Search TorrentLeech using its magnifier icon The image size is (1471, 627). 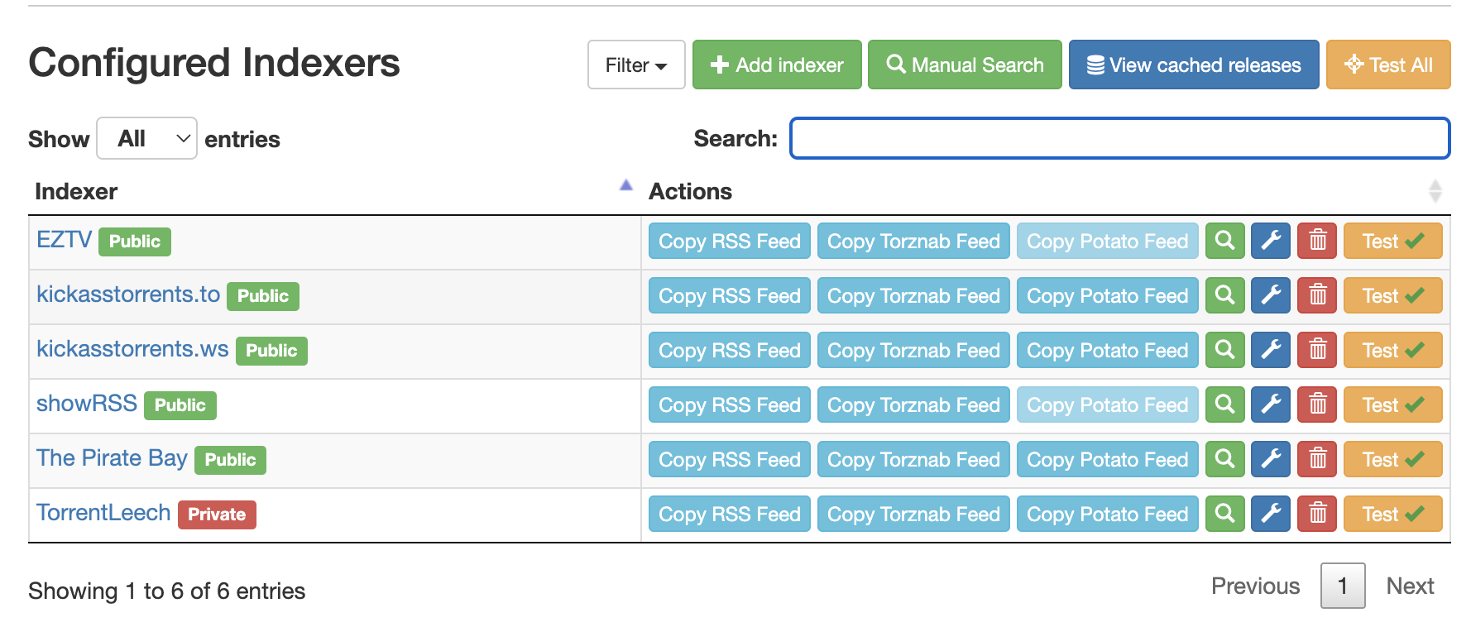[x=1224, y=514]
